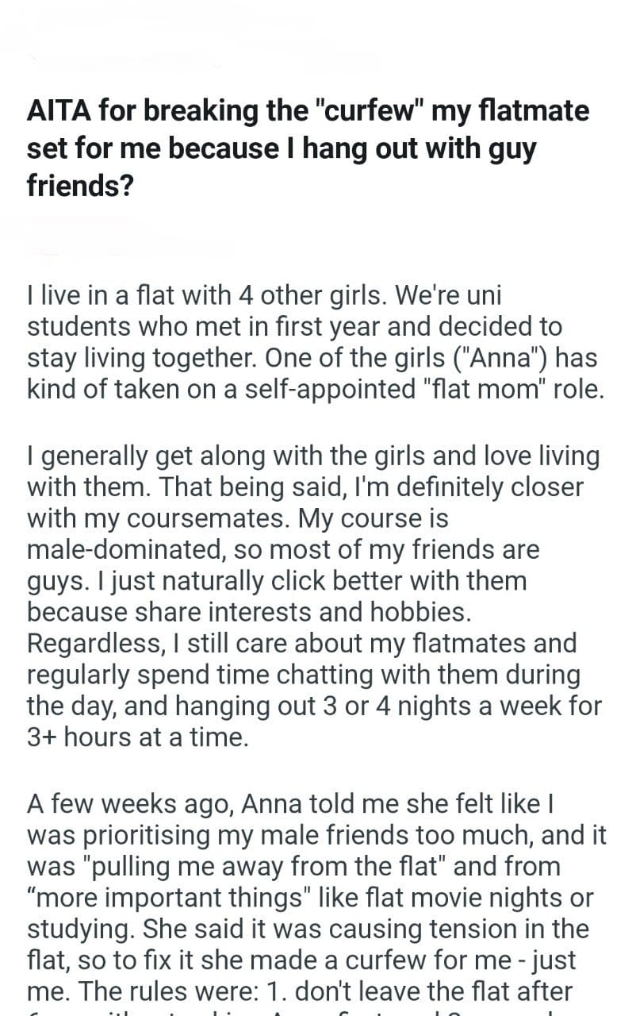Screen dimensions: 636x1016
Task: Click "friends?" ending the post title
Action: click(82, 187)
